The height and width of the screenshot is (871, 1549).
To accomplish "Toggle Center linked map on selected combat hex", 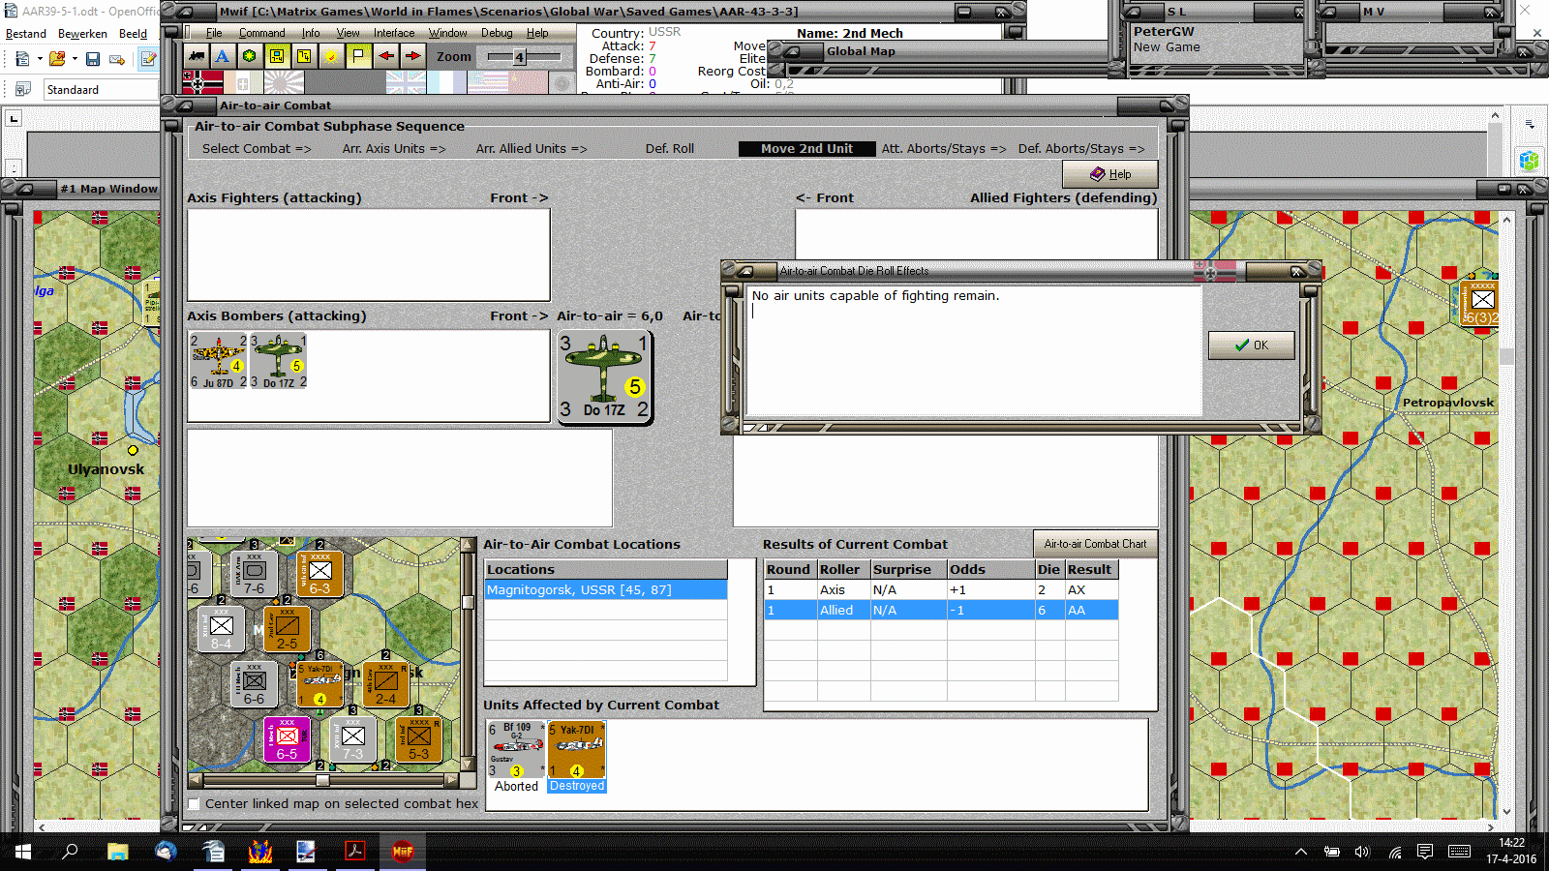I will tap(195, 804).
